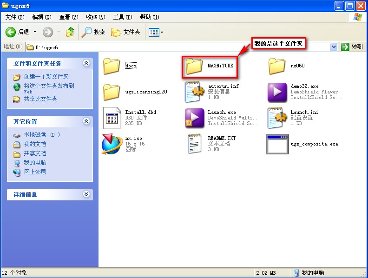The width and height of the screenshot is (368, 278).
Task: Open the 编辑(E) menu
Action: click(x=42, y=17)
